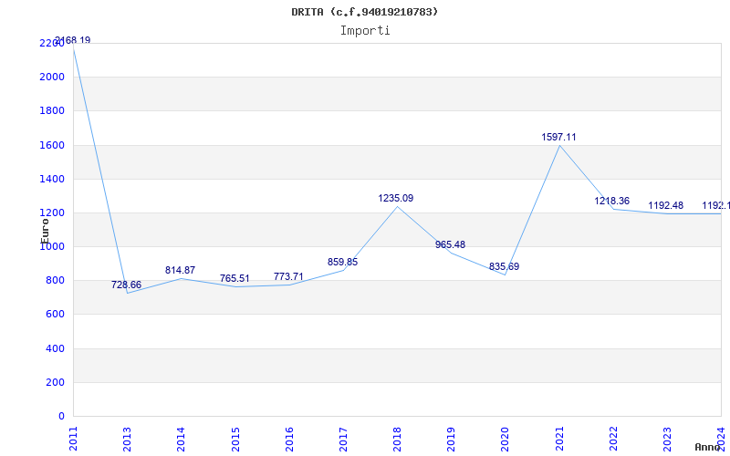Click the y-axis value 1400
The height and width of the screenshot is (456, 730).
(x=52, y=179)
